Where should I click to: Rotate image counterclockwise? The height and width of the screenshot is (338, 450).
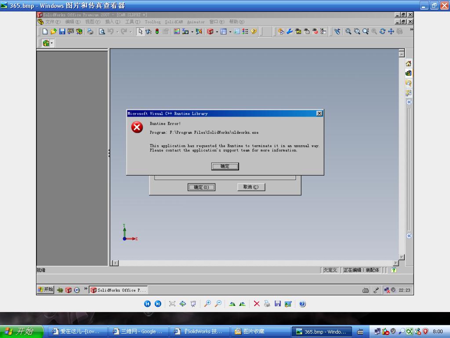(x=243, y=304)
